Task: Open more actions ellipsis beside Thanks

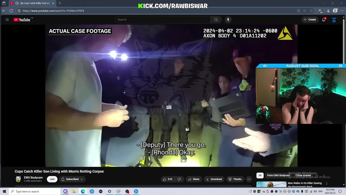Action: point(249,179)
